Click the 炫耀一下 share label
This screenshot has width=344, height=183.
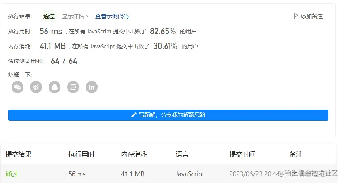[20, 75]
